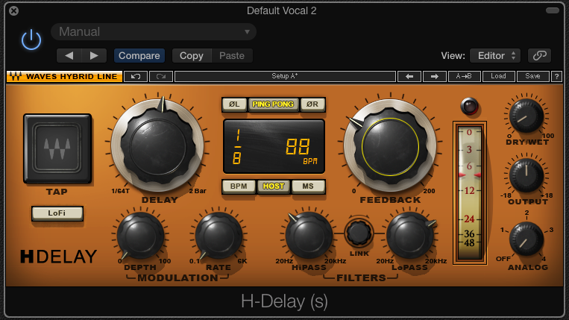The width and height of the screenshot is (569, 320).
Task: Click the 1/8 delay time display
Action: (237, 147)
